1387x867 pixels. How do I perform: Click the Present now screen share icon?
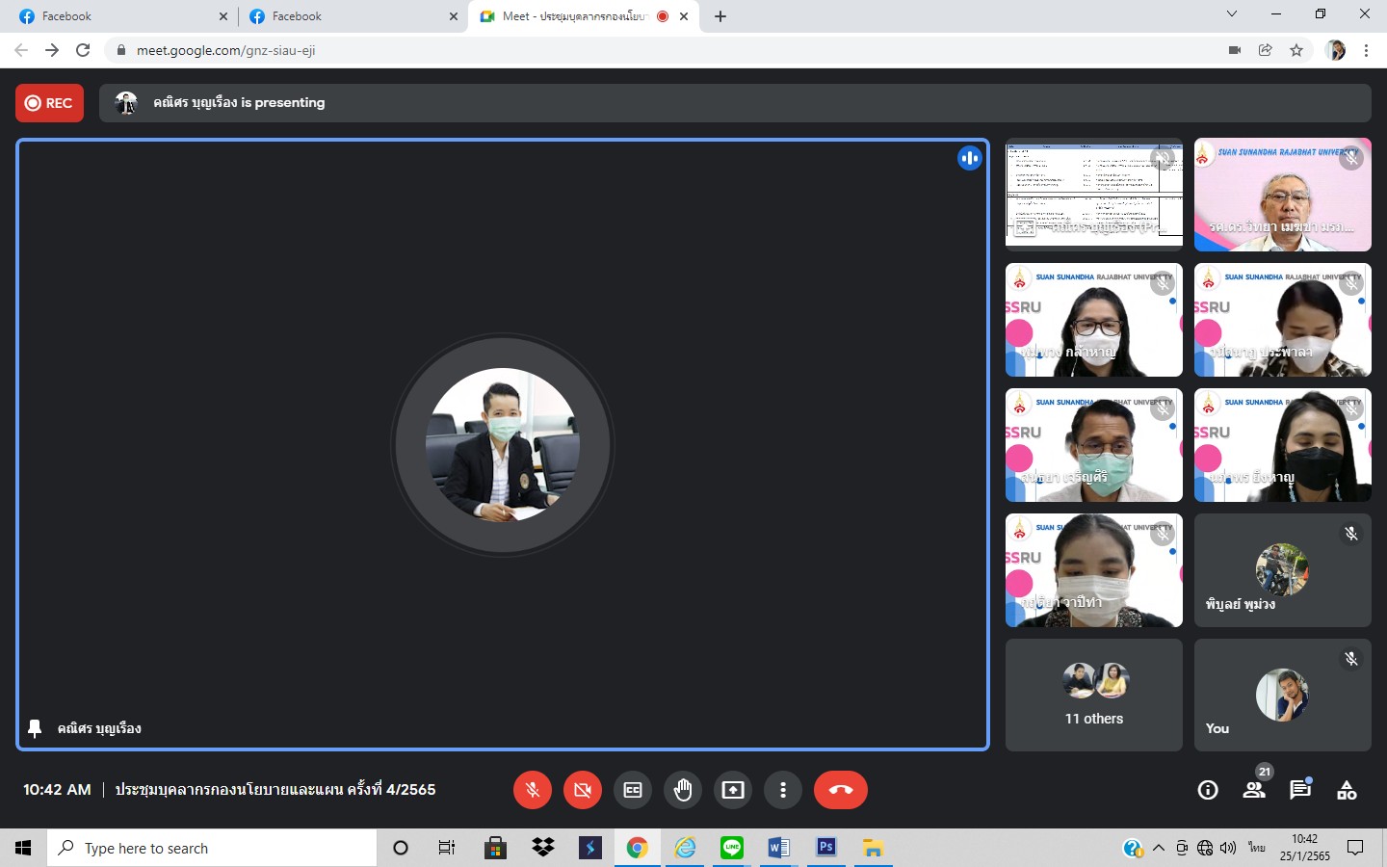[x=733, y=790]
